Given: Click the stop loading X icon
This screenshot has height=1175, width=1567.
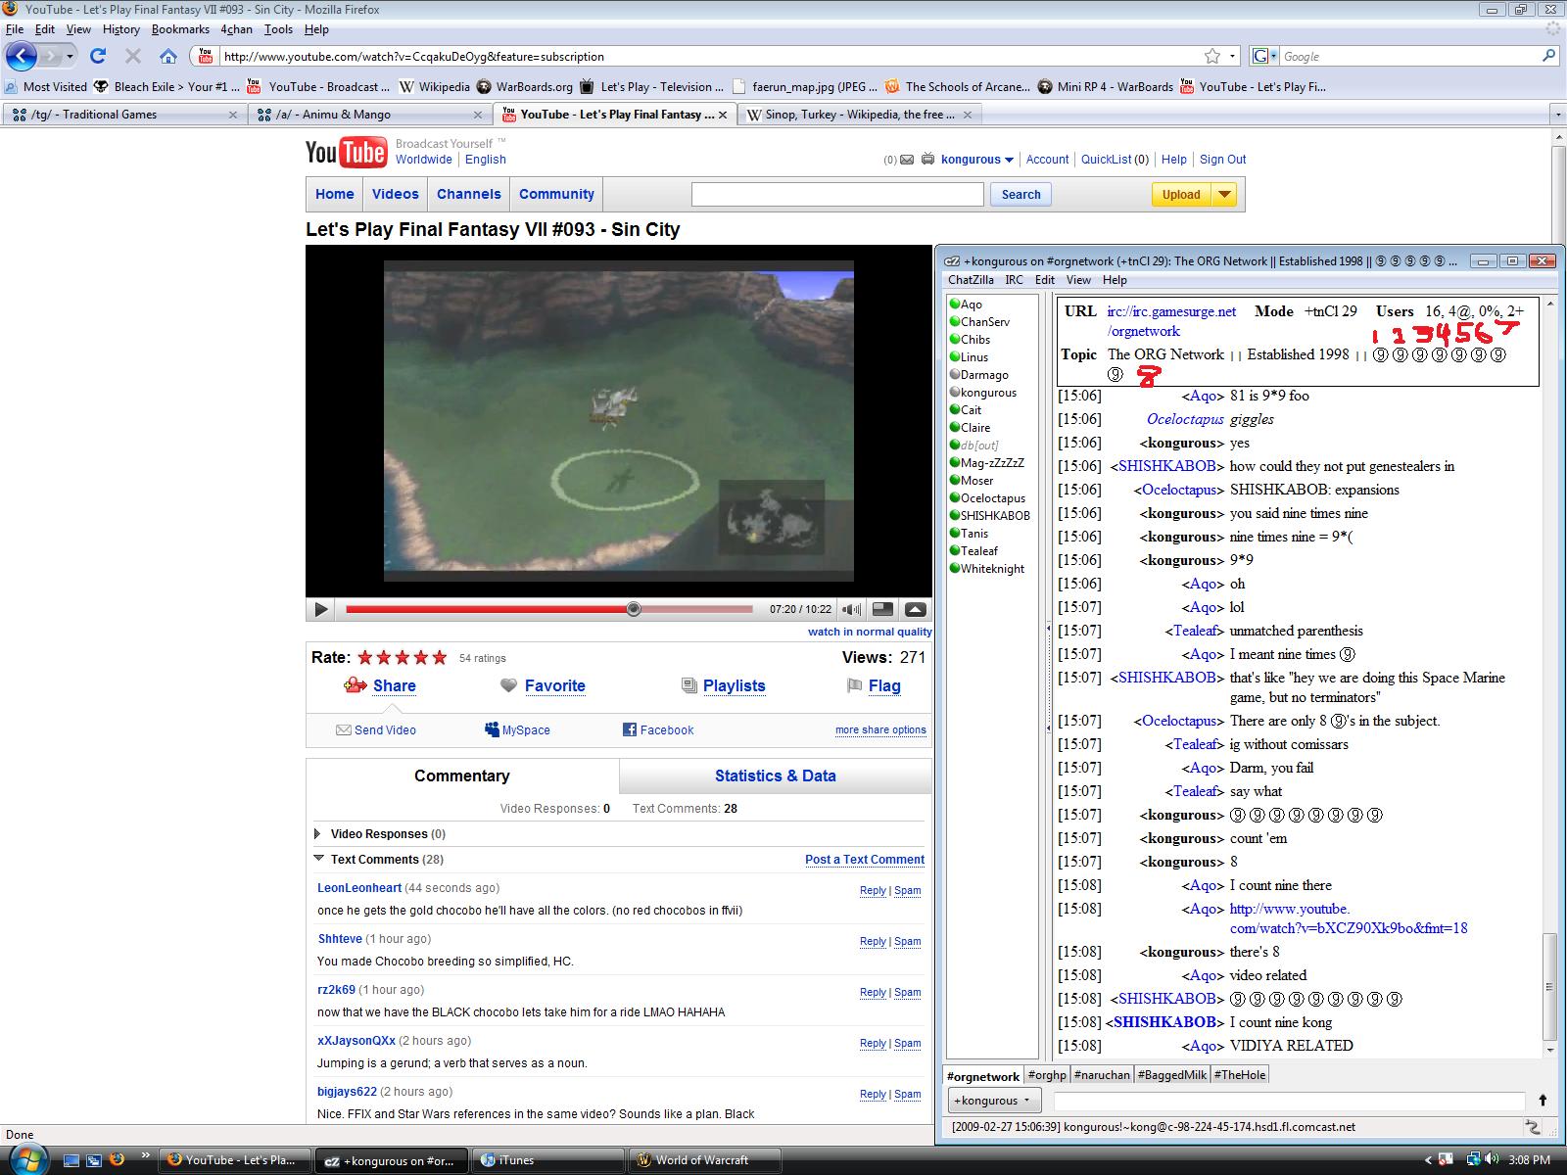Looking at the screenshot, I should point(133,56).
